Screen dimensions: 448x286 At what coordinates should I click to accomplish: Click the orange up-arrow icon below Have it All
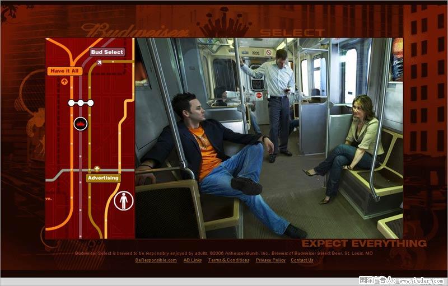(x=64, y=82)
